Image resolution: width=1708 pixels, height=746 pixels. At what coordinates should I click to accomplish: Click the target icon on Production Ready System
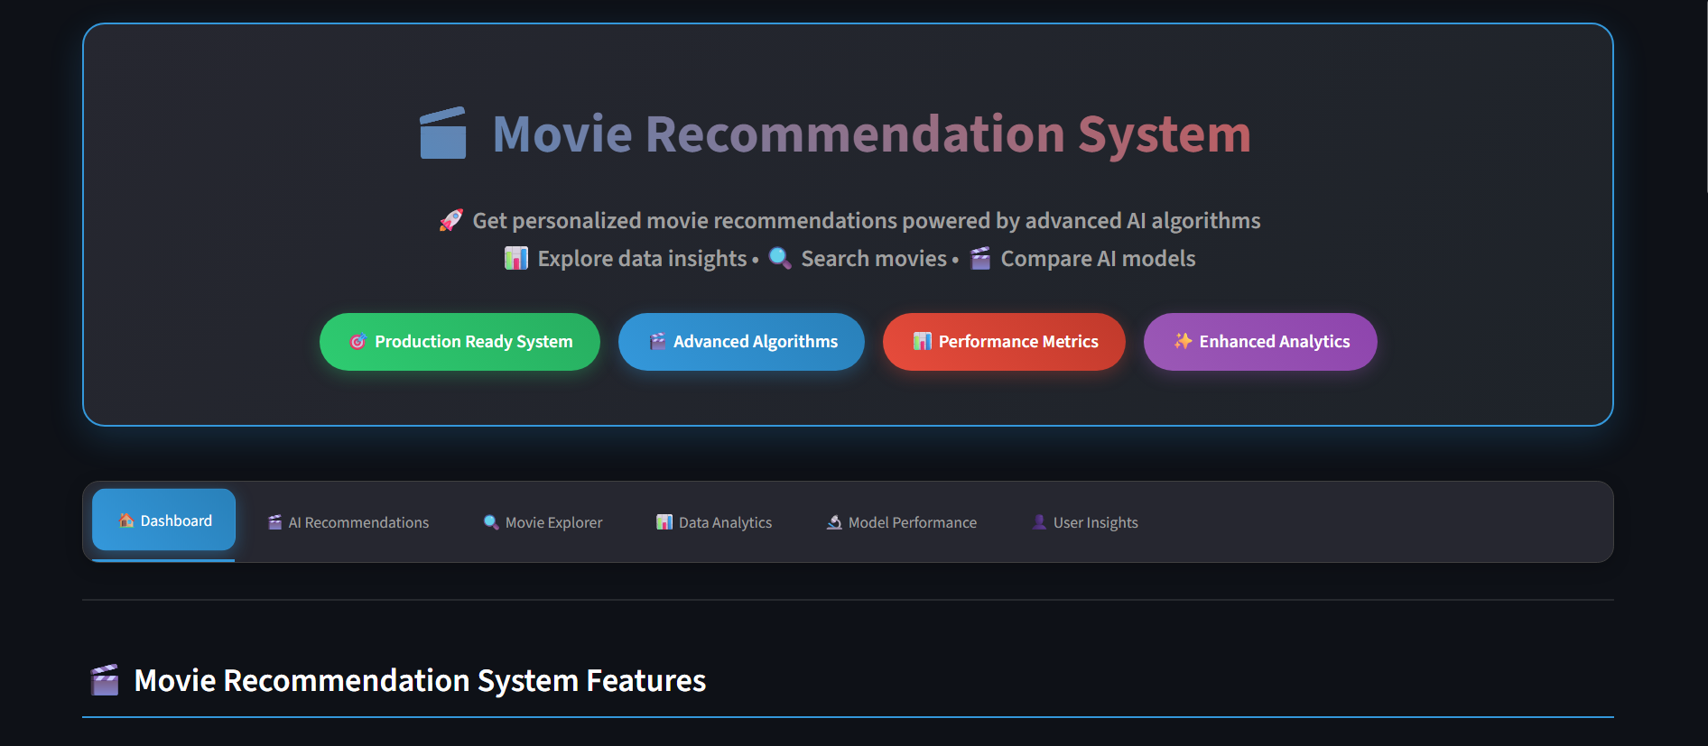(x=357, y=342)
